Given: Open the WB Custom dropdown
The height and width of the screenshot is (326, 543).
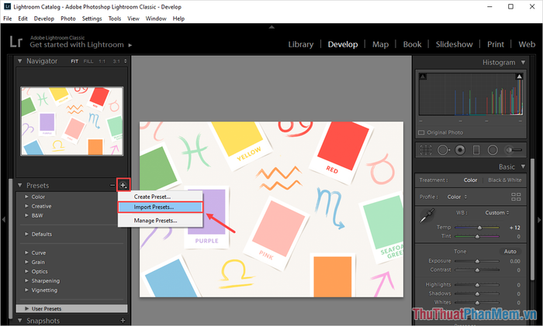Looking at the screenshot, I should [x=499, y=212].
